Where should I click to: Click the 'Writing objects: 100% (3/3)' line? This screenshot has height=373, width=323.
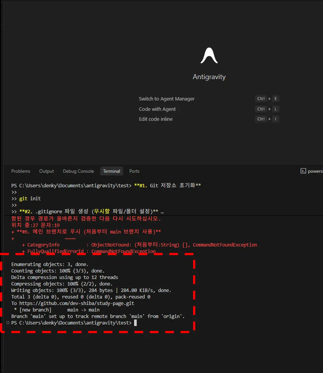click(x=91, y=290)
